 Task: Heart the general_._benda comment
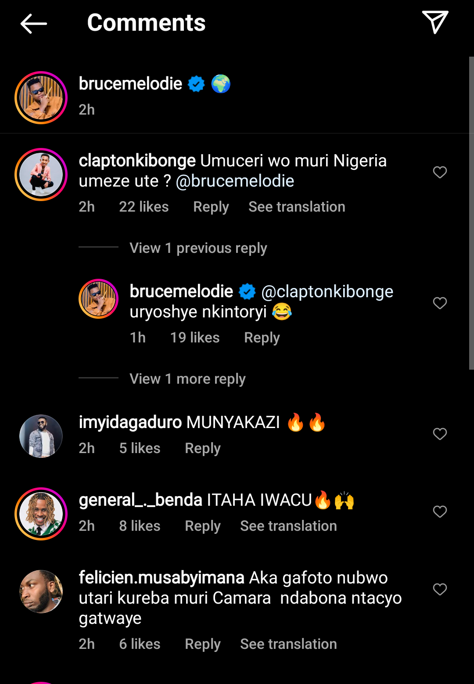point(440,511)
